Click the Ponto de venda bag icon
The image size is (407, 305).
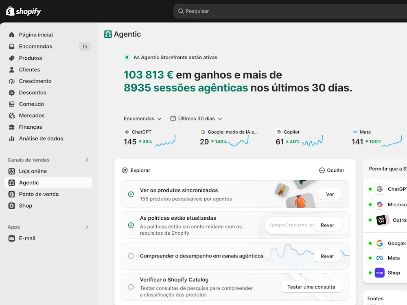click(x=12, y=194)
